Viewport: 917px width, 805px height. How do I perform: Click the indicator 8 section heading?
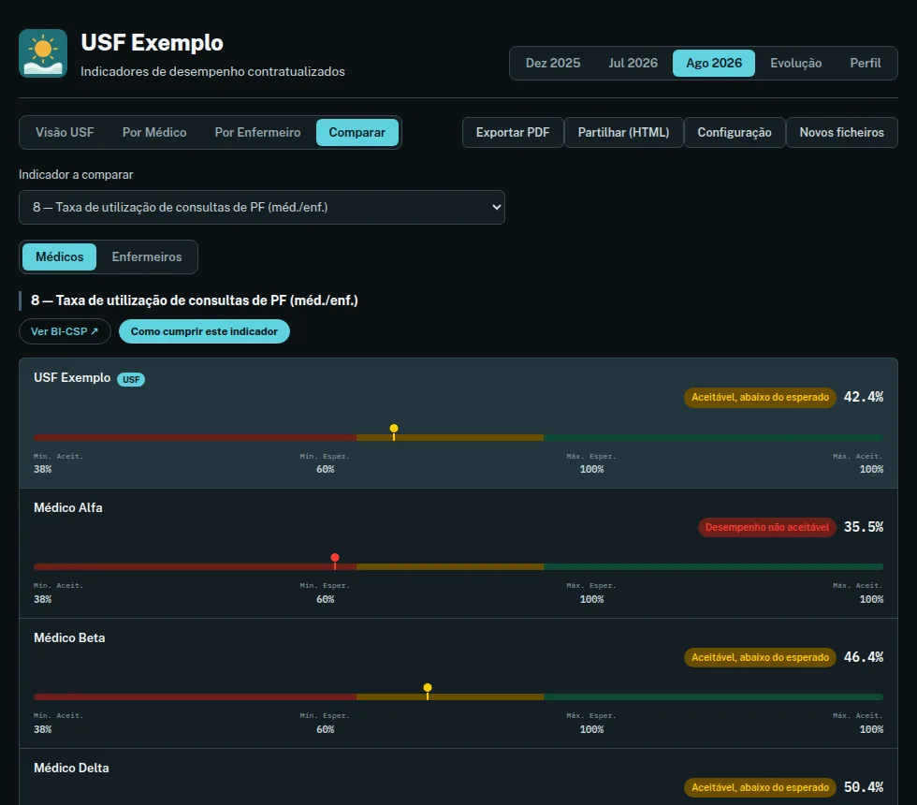coord(195,300)
